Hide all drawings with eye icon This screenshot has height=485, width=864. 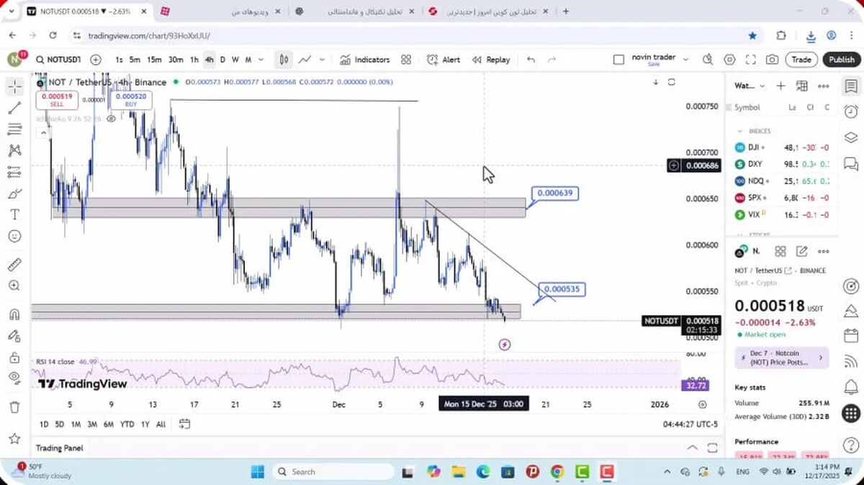tap(14, 379)
